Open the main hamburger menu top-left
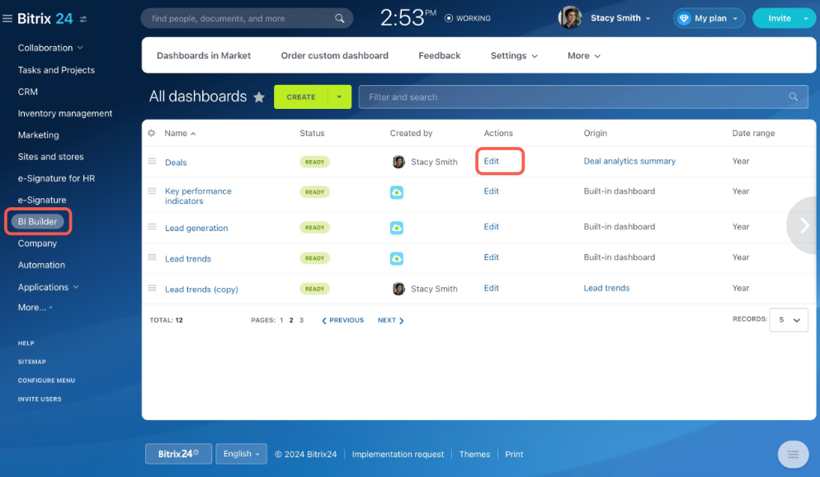Image resolution: width=820 pixels, height=477 pixels. click(x=9, y=17)
